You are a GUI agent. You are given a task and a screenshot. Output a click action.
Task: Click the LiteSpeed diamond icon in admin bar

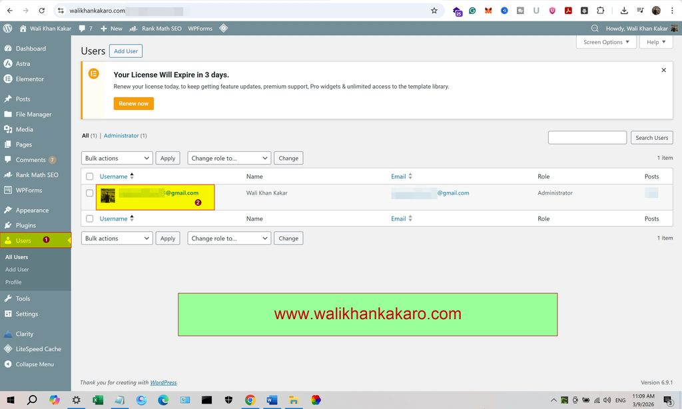tap(224, 28)
